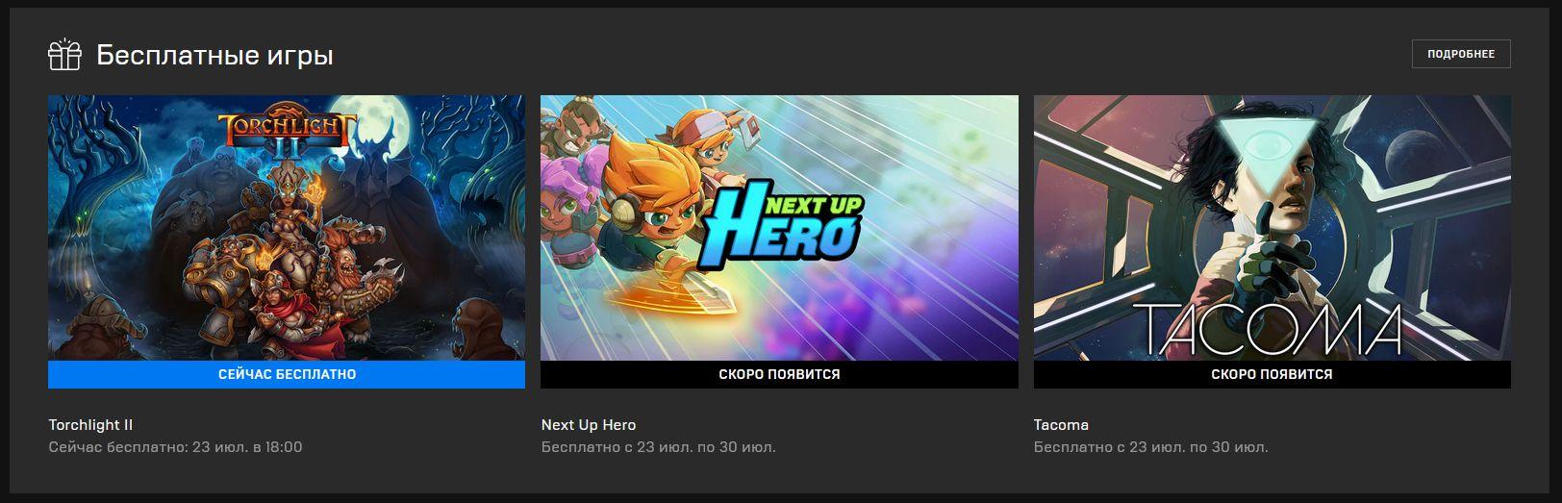Click Next Up Hero free date range
This screenshot has height=503, width=1562.
click(658, 447)
